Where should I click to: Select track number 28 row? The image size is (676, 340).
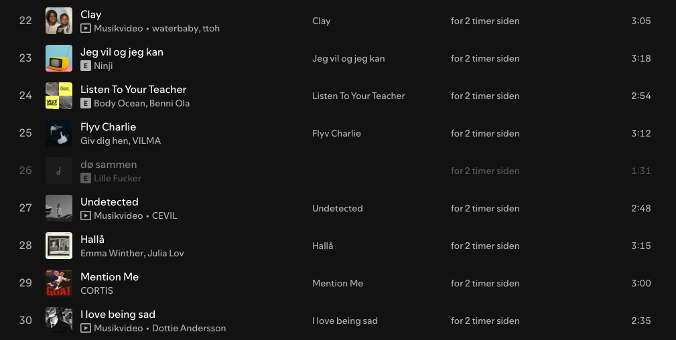click(x=25, y=246)
